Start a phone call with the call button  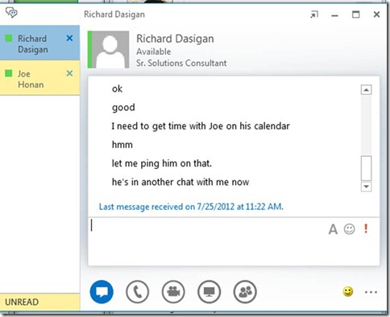137,292
